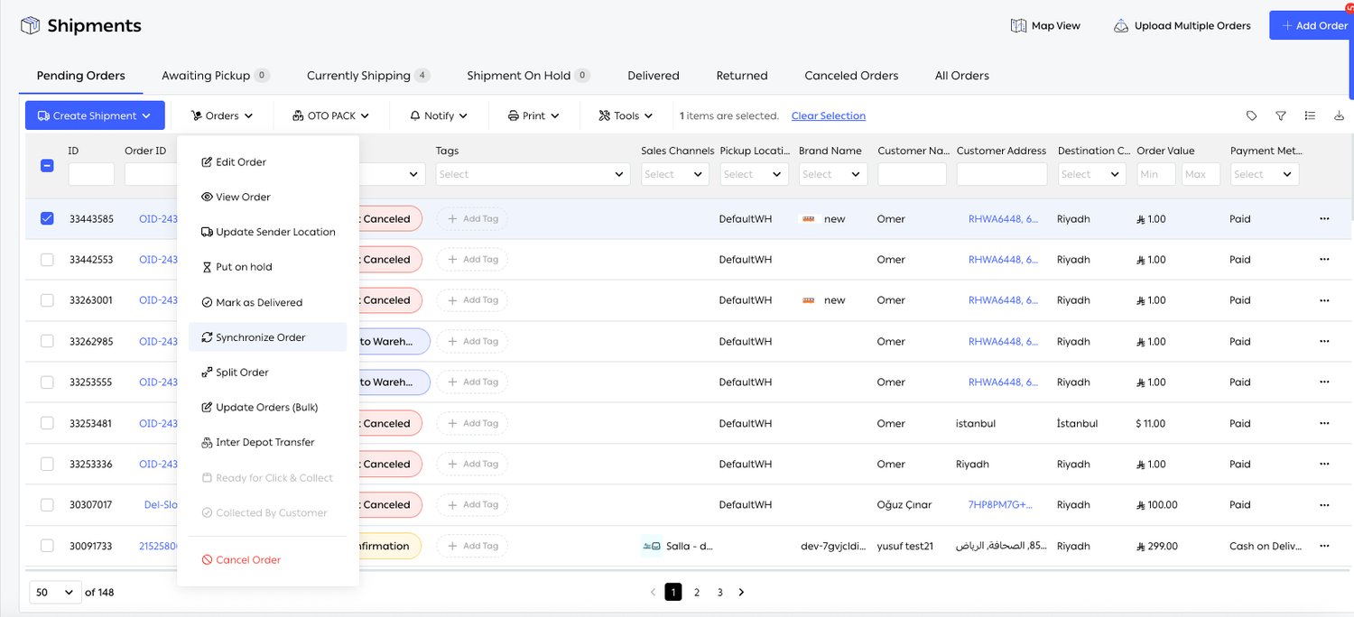The height and width of the screenshot is (617, 1354).
Task: Toggle the select-all header checkbox
Action: tap(47, 165)
